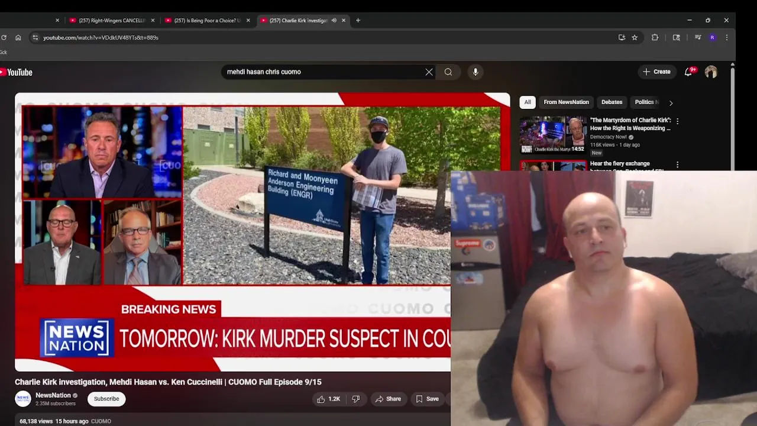
Task: Open browser extensions puzzle icon
Action: pos(655,37)
